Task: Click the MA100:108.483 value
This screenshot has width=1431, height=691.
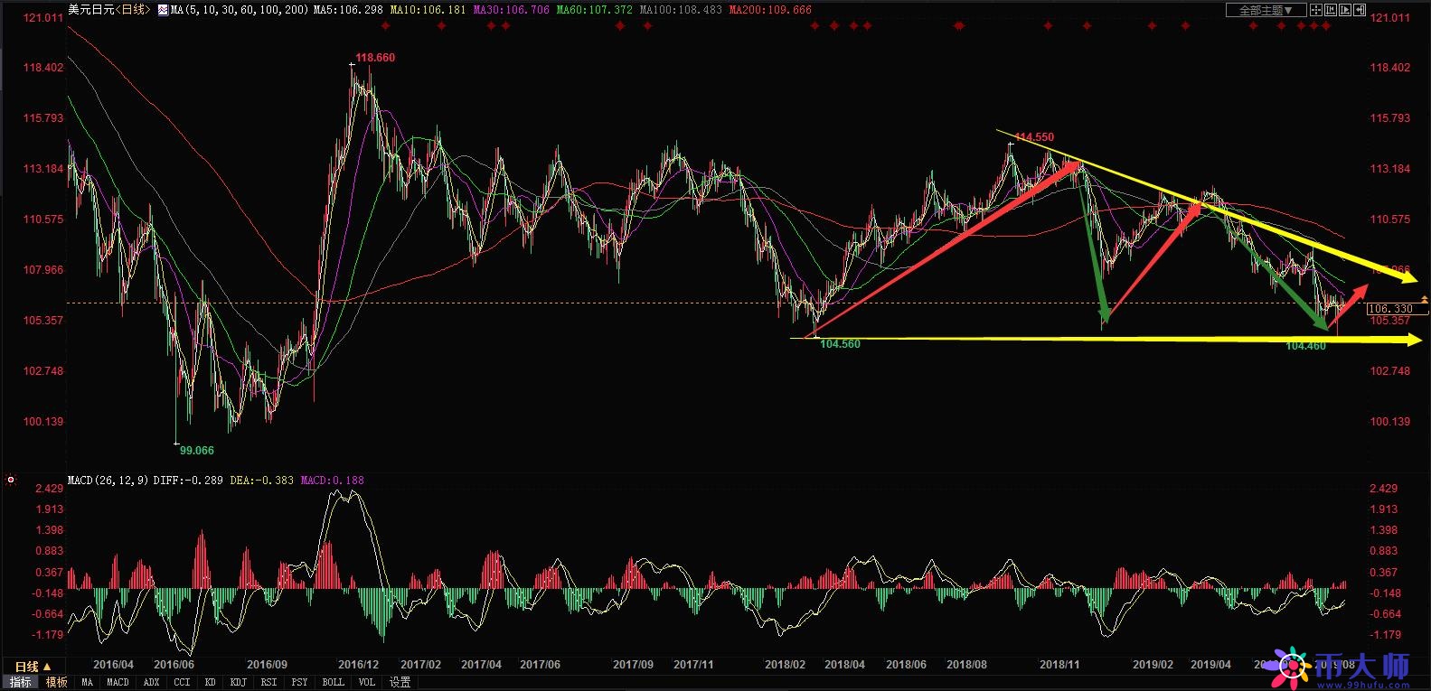Action: tap(681, 10)
